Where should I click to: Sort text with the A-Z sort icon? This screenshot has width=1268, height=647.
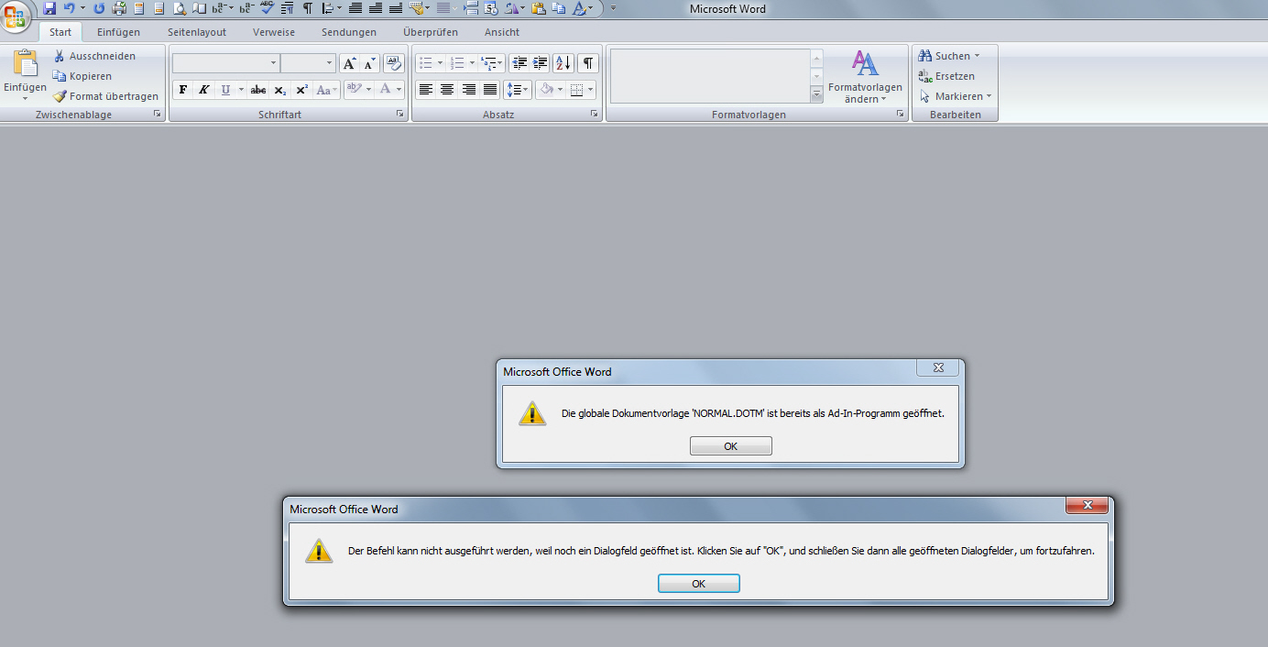[563, 63]
